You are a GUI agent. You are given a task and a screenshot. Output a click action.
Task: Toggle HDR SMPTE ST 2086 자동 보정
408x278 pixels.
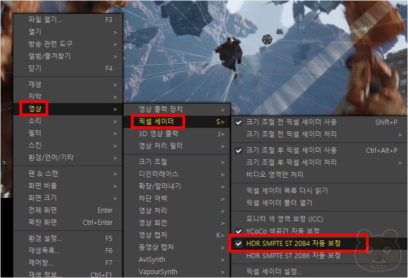[x=319, y=256]
